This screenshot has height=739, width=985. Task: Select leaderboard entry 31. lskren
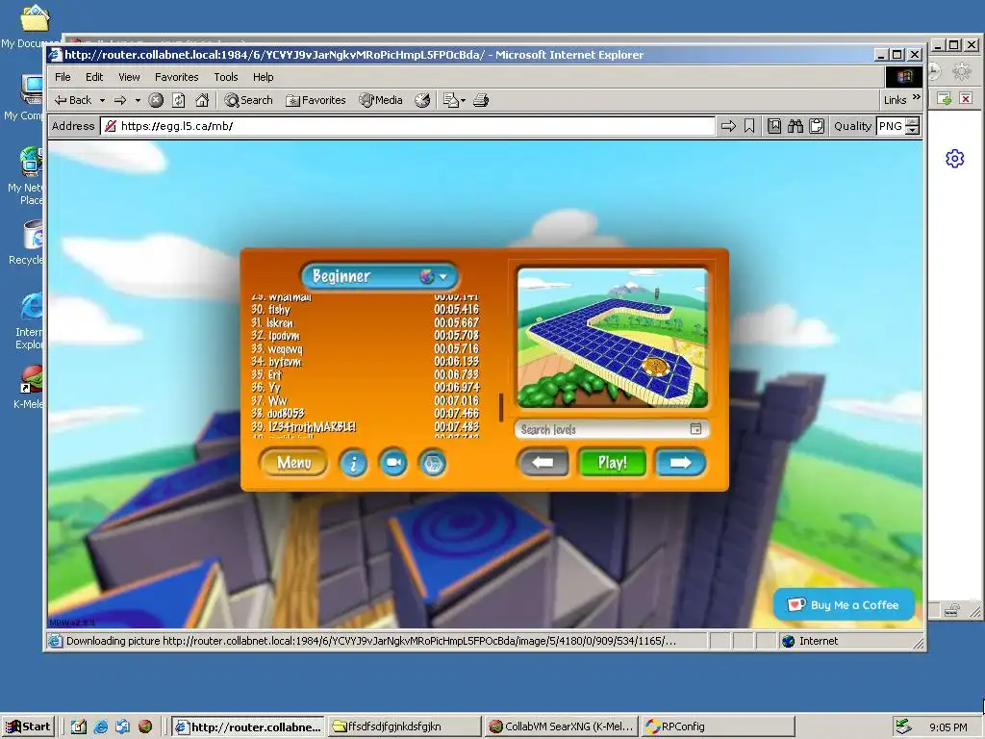tap(365, 322)
